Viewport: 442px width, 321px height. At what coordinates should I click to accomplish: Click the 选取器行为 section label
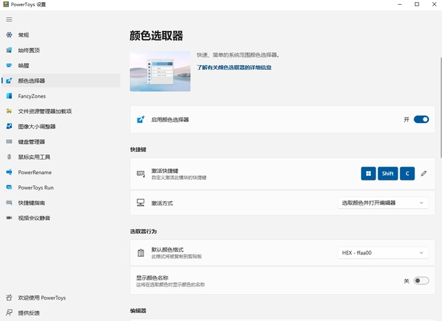[143, 231]
